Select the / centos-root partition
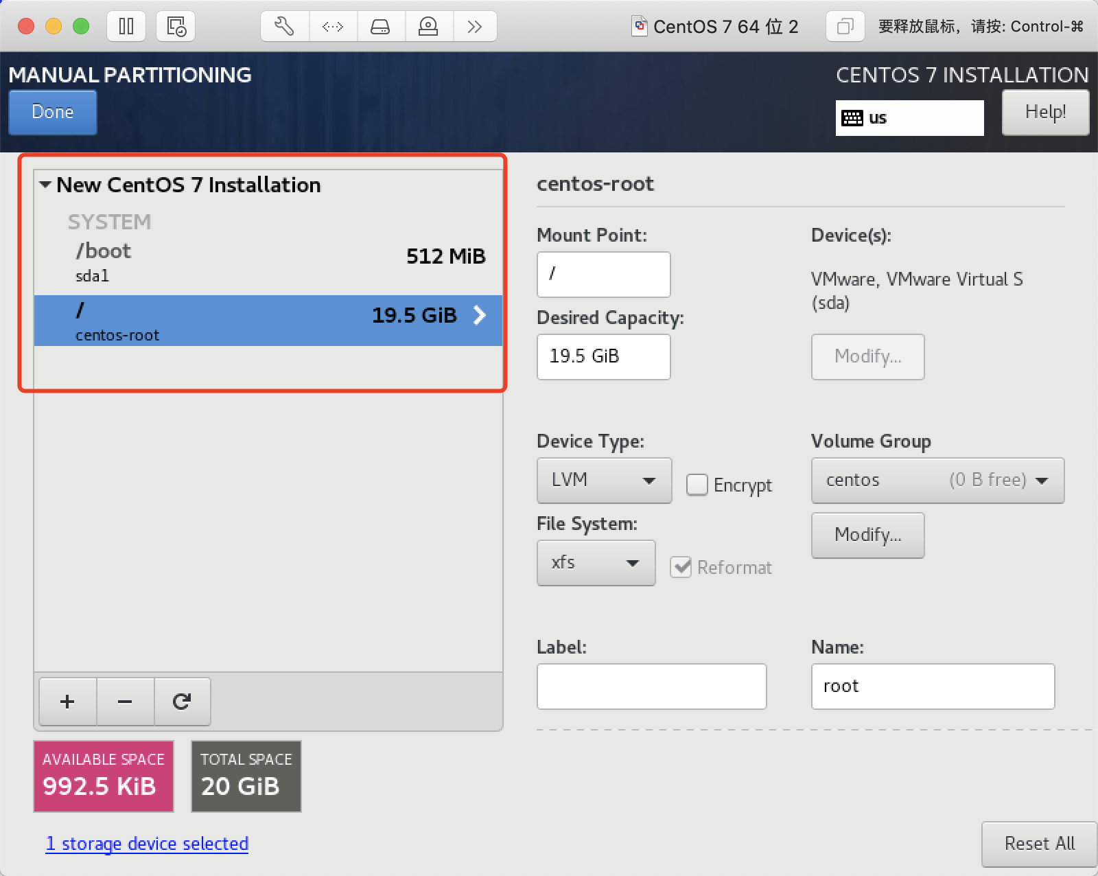Image resolution: width=1098 pixels, height=876 pixels. click(x=268, y=321)
